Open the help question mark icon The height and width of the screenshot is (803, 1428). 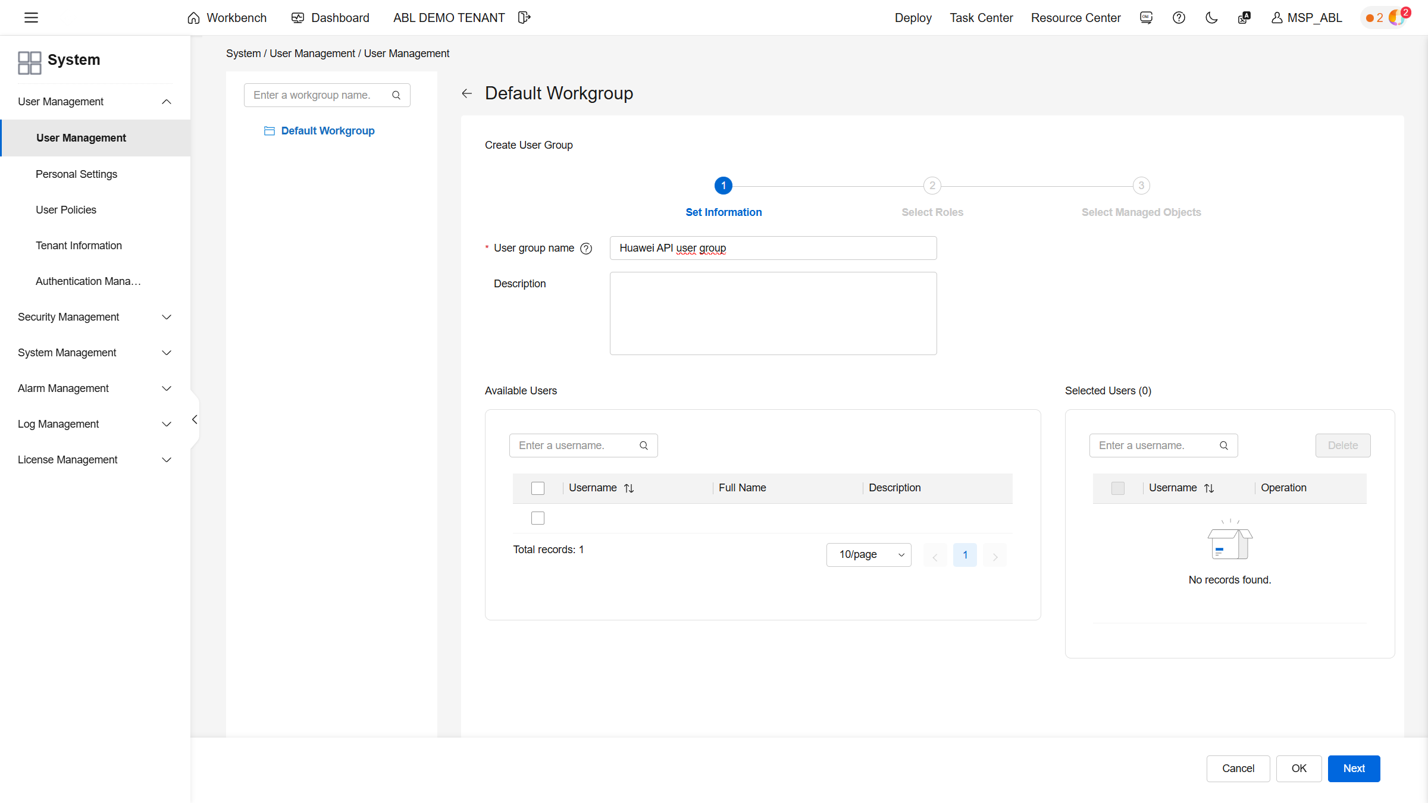[x=1179, y=18]
